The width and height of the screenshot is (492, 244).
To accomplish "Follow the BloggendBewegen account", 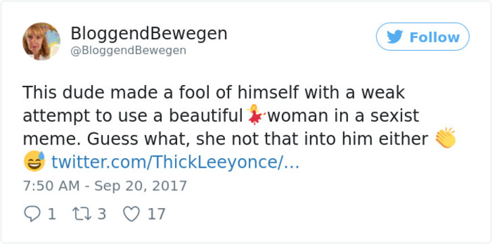I will (422, 36).
